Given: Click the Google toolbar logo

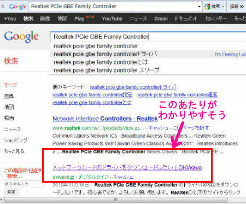Looking at the screenshot, I should [x=18, y=7].
